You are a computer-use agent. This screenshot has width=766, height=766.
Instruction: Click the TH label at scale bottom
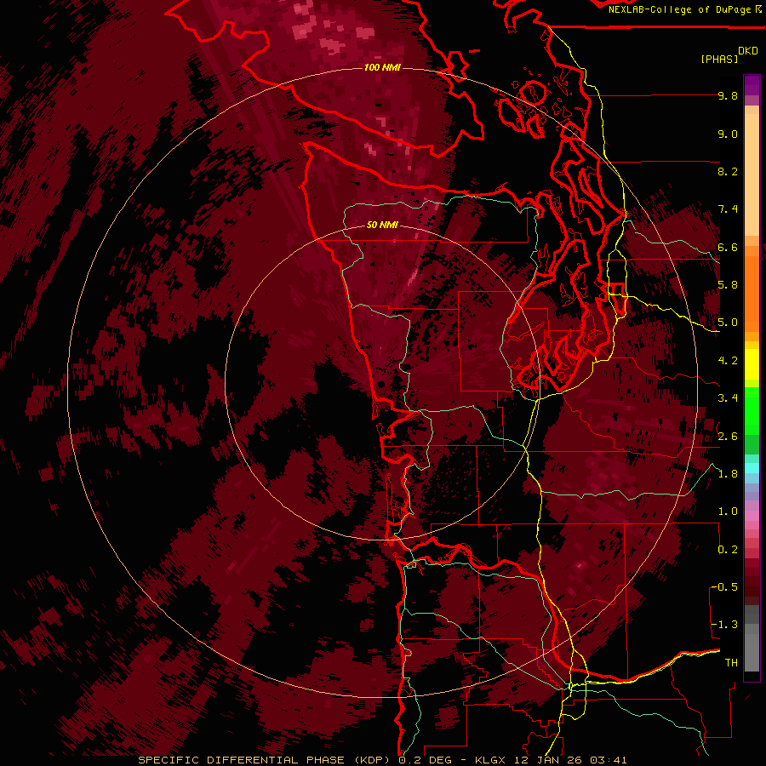click(731, 663)
